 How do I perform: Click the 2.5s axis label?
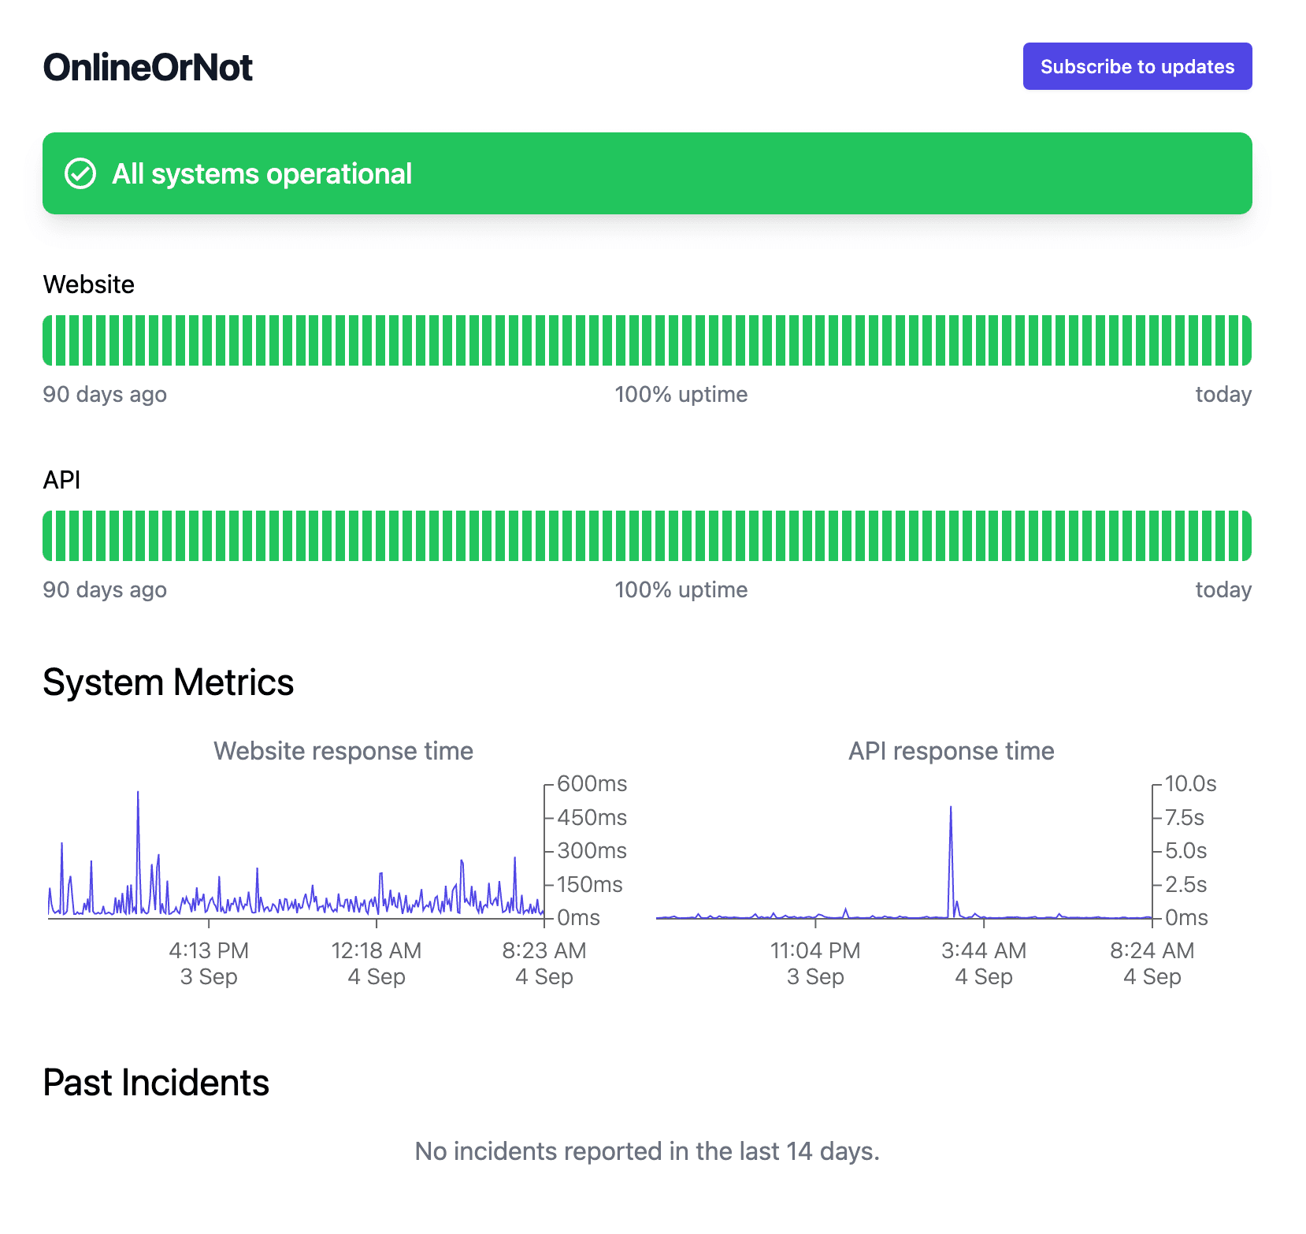pyautogui.click(x=1186, y=885)
